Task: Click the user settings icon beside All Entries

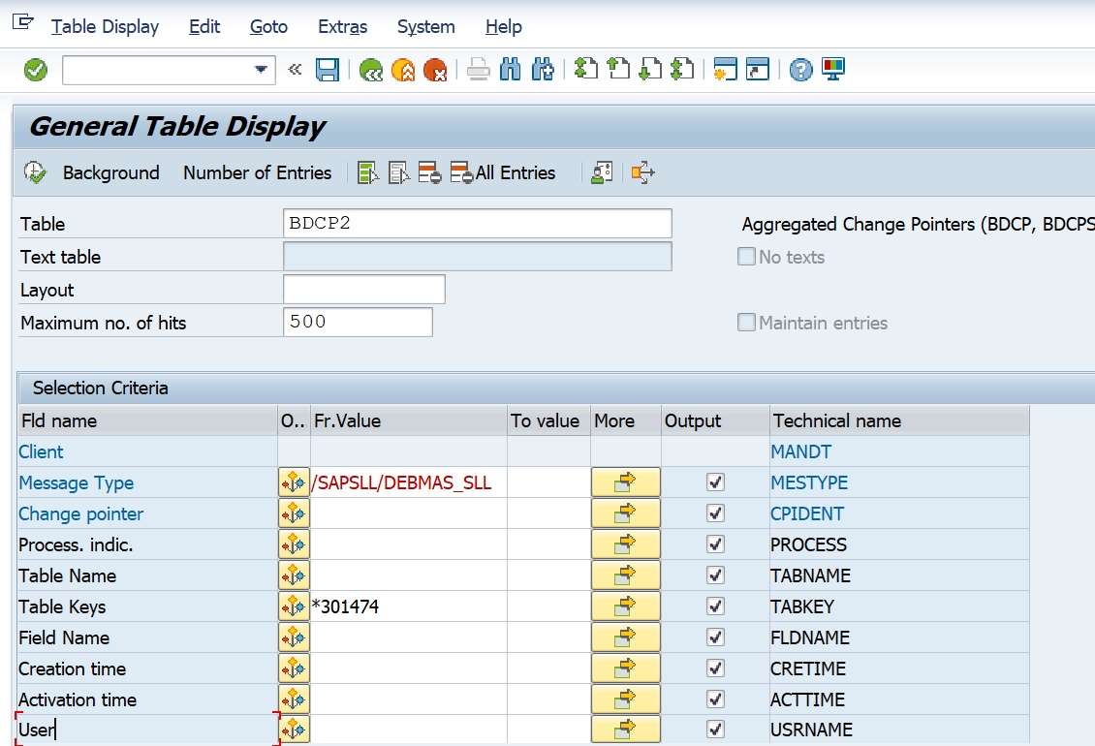Action: pyautogui.click(x=601, y=172)
